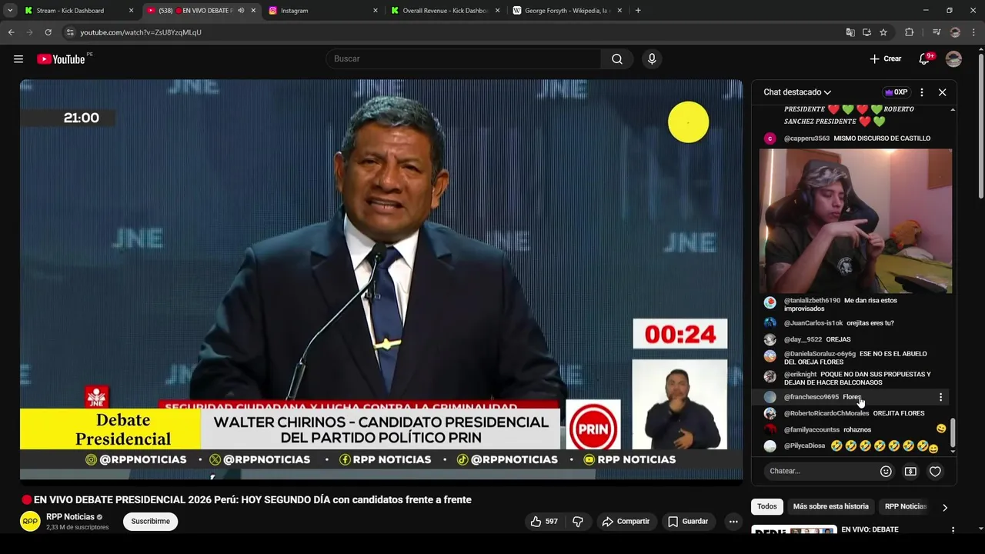This screenshot has height=554, width=985.
Task: Select Más sobre esta historia chip
Action: tap(831, 506)
